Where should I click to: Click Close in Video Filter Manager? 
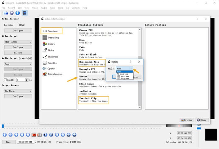coord(202,120)
